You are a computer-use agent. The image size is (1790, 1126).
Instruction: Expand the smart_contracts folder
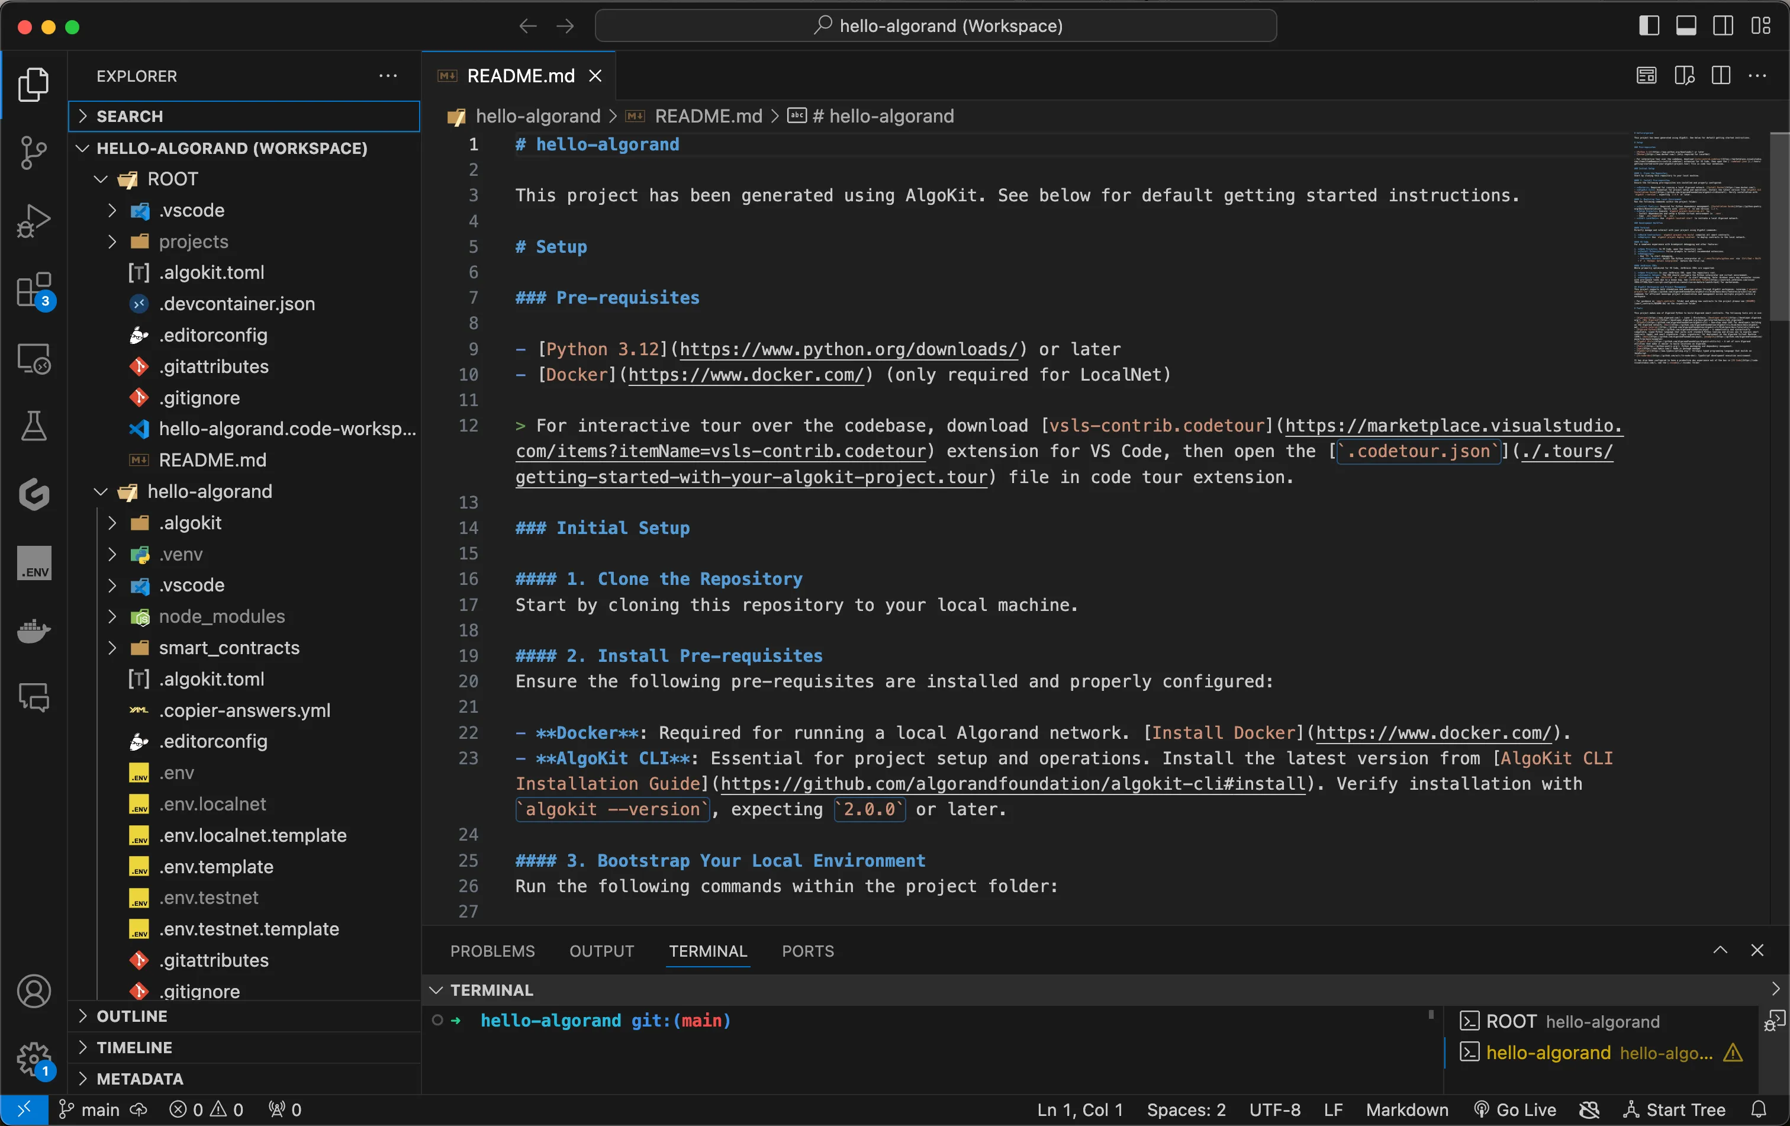[244, 647]
